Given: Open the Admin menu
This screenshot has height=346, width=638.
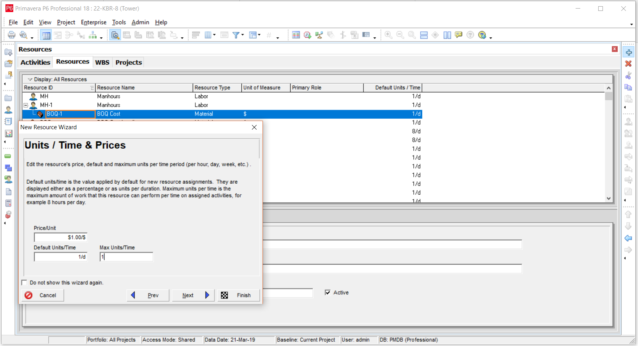Looking at the screenshot, I should [x=140, y=22].
